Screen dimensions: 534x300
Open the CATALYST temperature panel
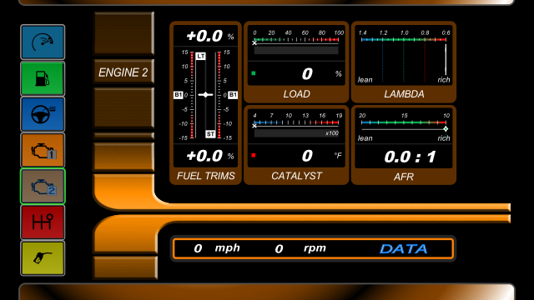coord(296,145)
